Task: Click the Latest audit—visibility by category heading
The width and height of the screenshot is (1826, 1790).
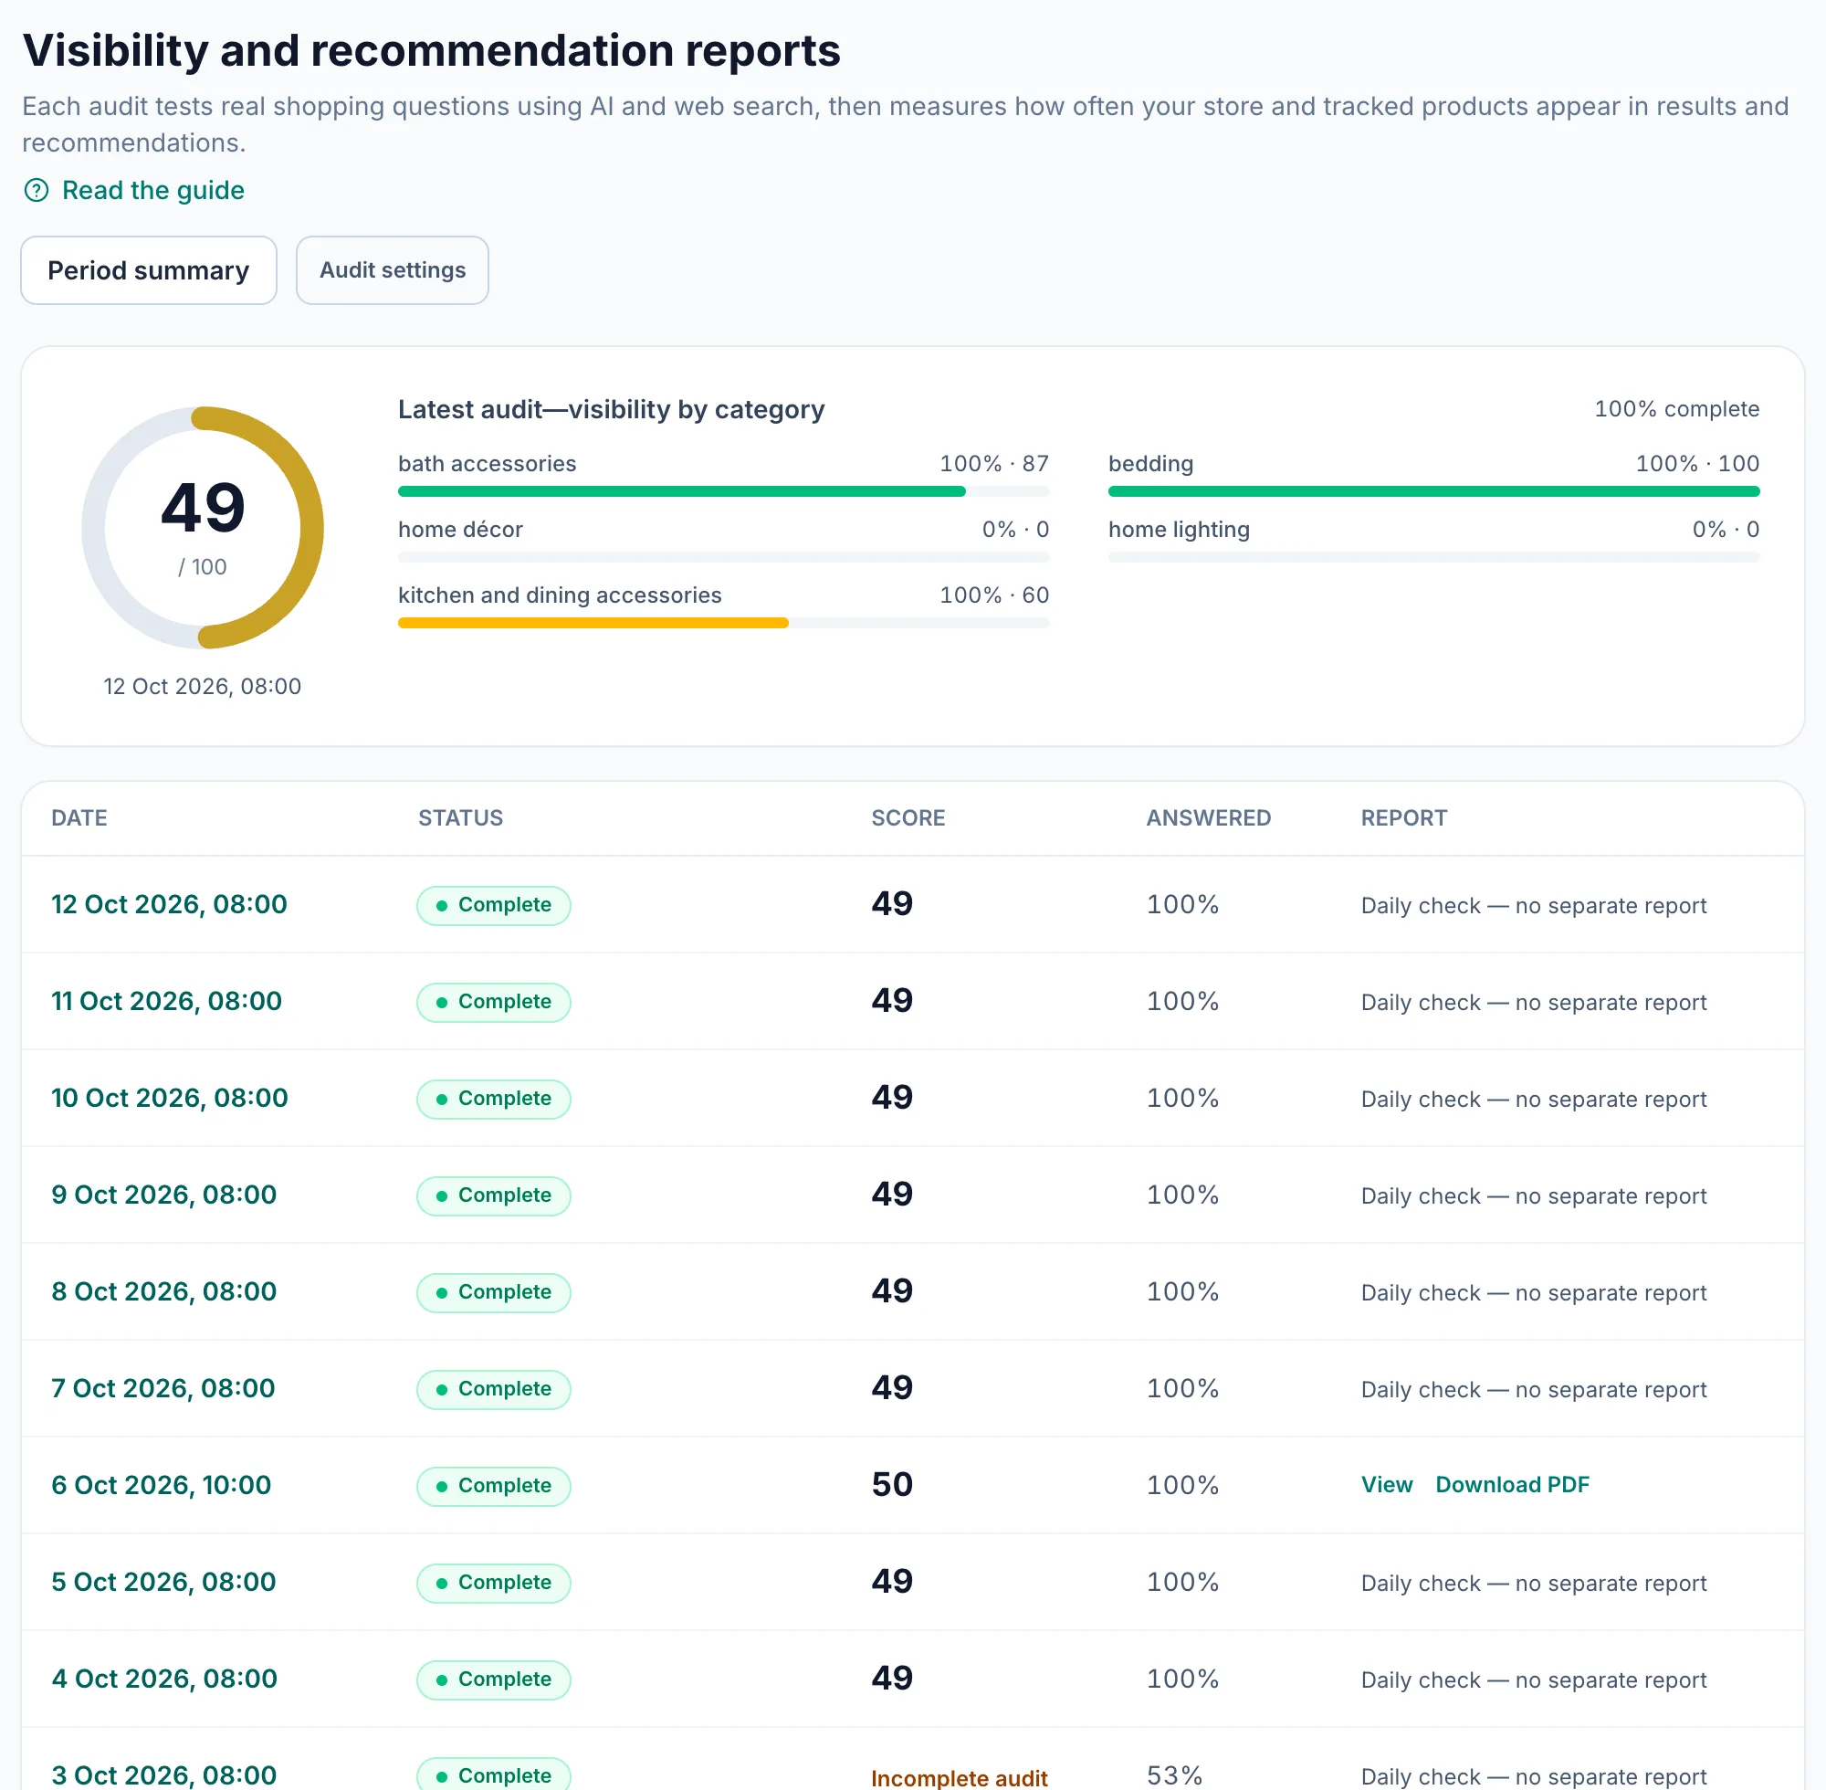Action: [x=611, y=409]
